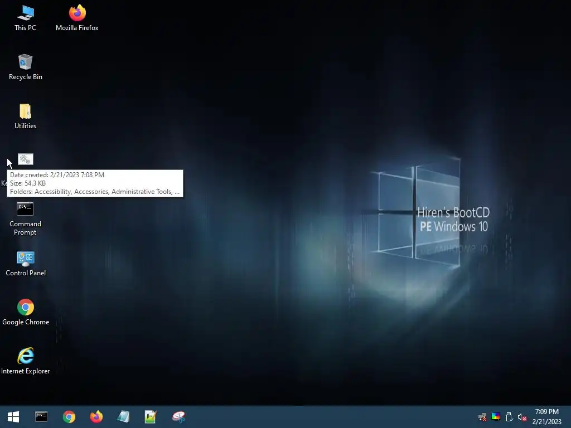This screenshot has width=571, height=428.
Task: Select the gear-window desktop icon above Command Prompt
Action: tap(26, 159)
